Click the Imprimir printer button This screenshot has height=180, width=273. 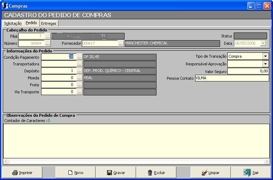pyautogui.click(x=22, y=173)
